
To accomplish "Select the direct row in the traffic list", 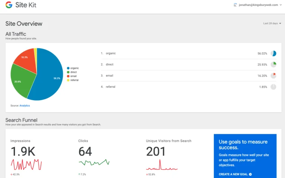I will click(189, 65).
